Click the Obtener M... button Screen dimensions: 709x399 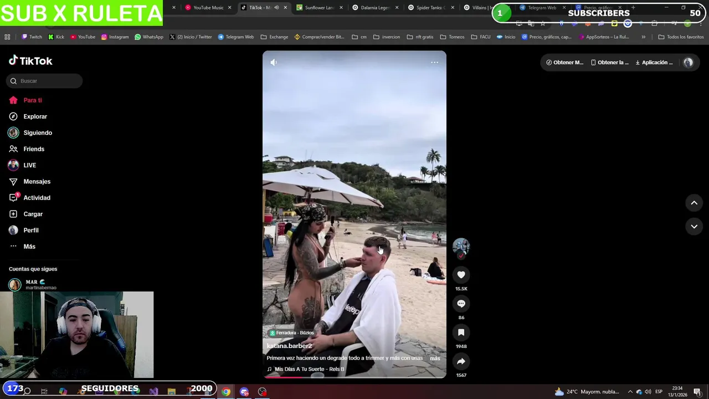point(564,63)
